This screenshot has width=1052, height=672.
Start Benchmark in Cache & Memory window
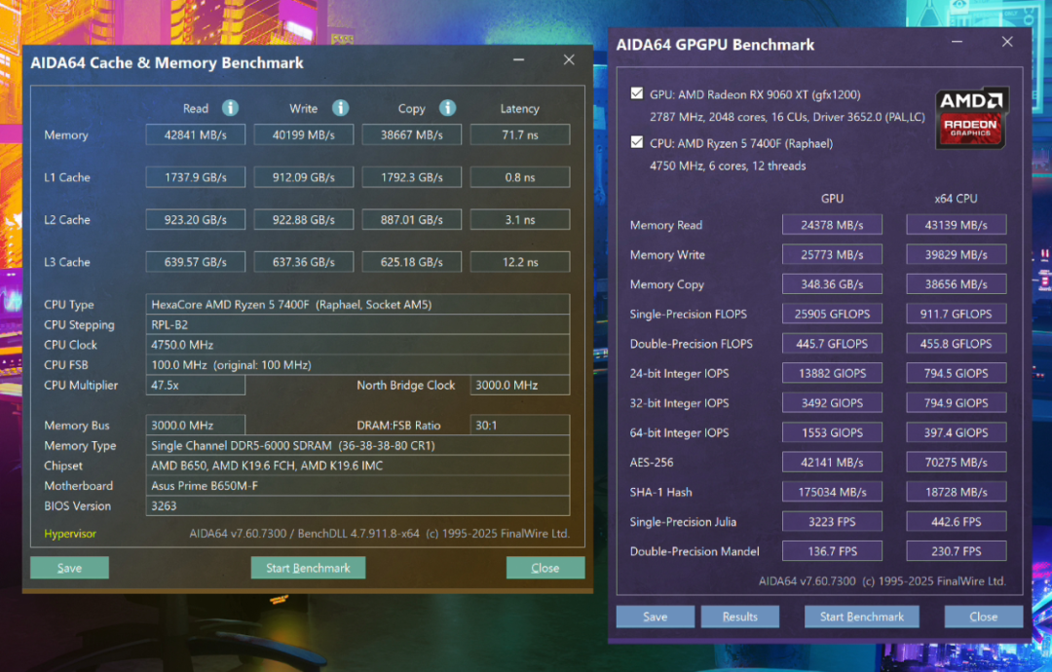click(308, 568)
